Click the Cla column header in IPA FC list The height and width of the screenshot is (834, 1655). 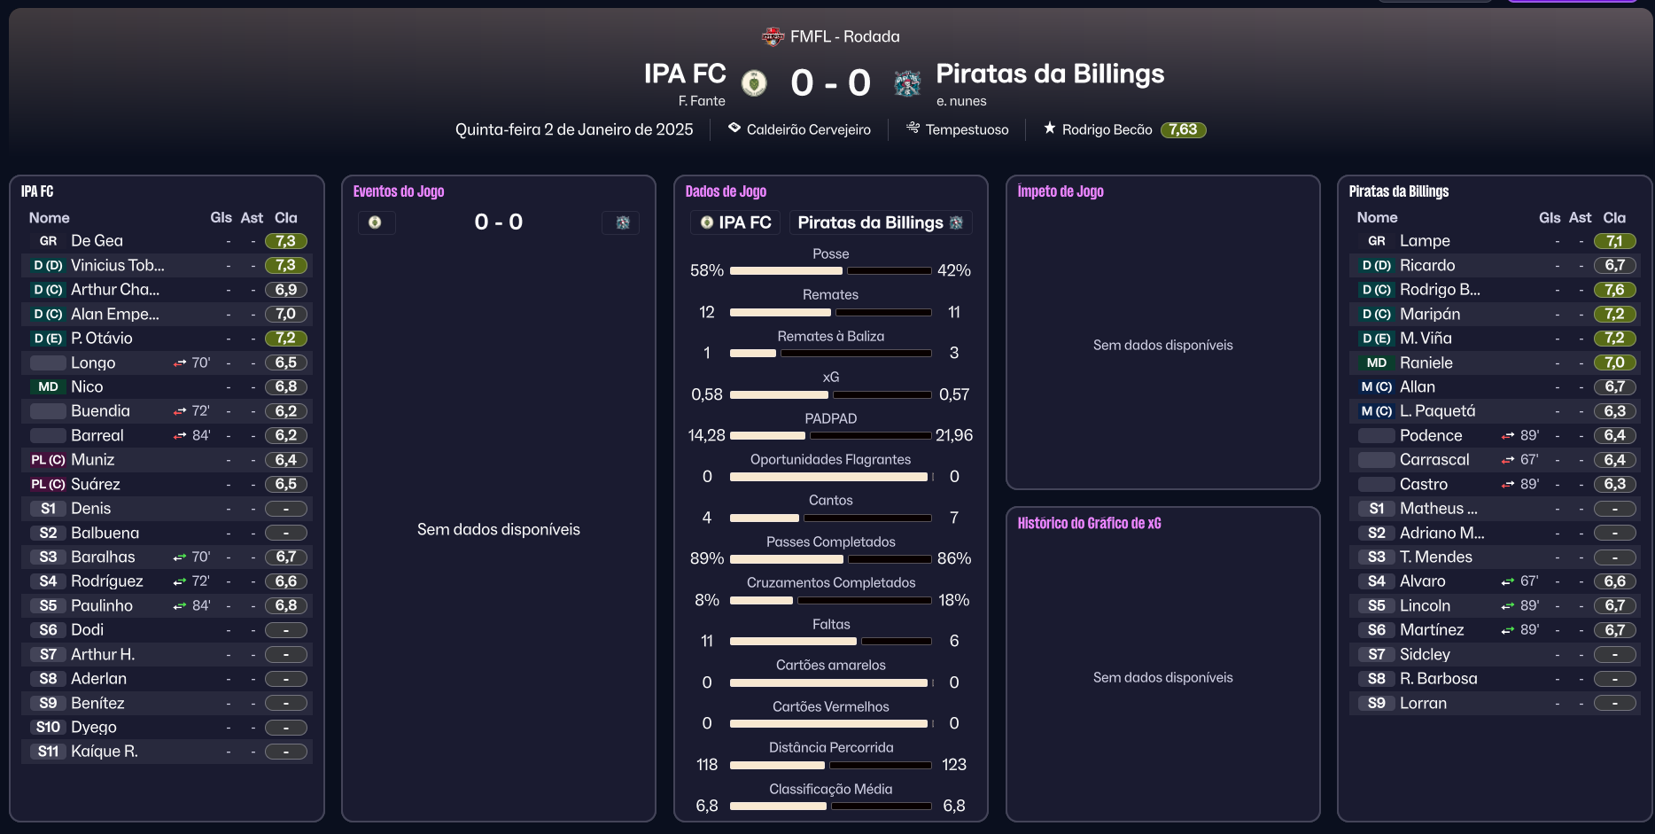pyautogui.click(x=285, y=218)
